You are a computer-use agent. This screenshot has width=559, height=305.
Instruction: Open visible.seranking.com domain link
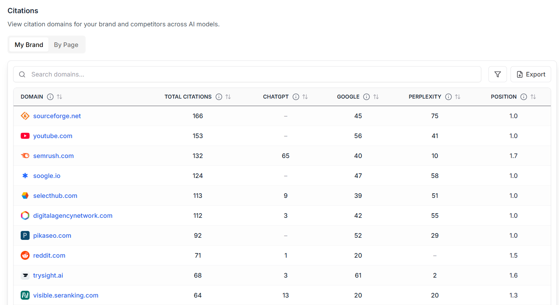coord(66,295)
